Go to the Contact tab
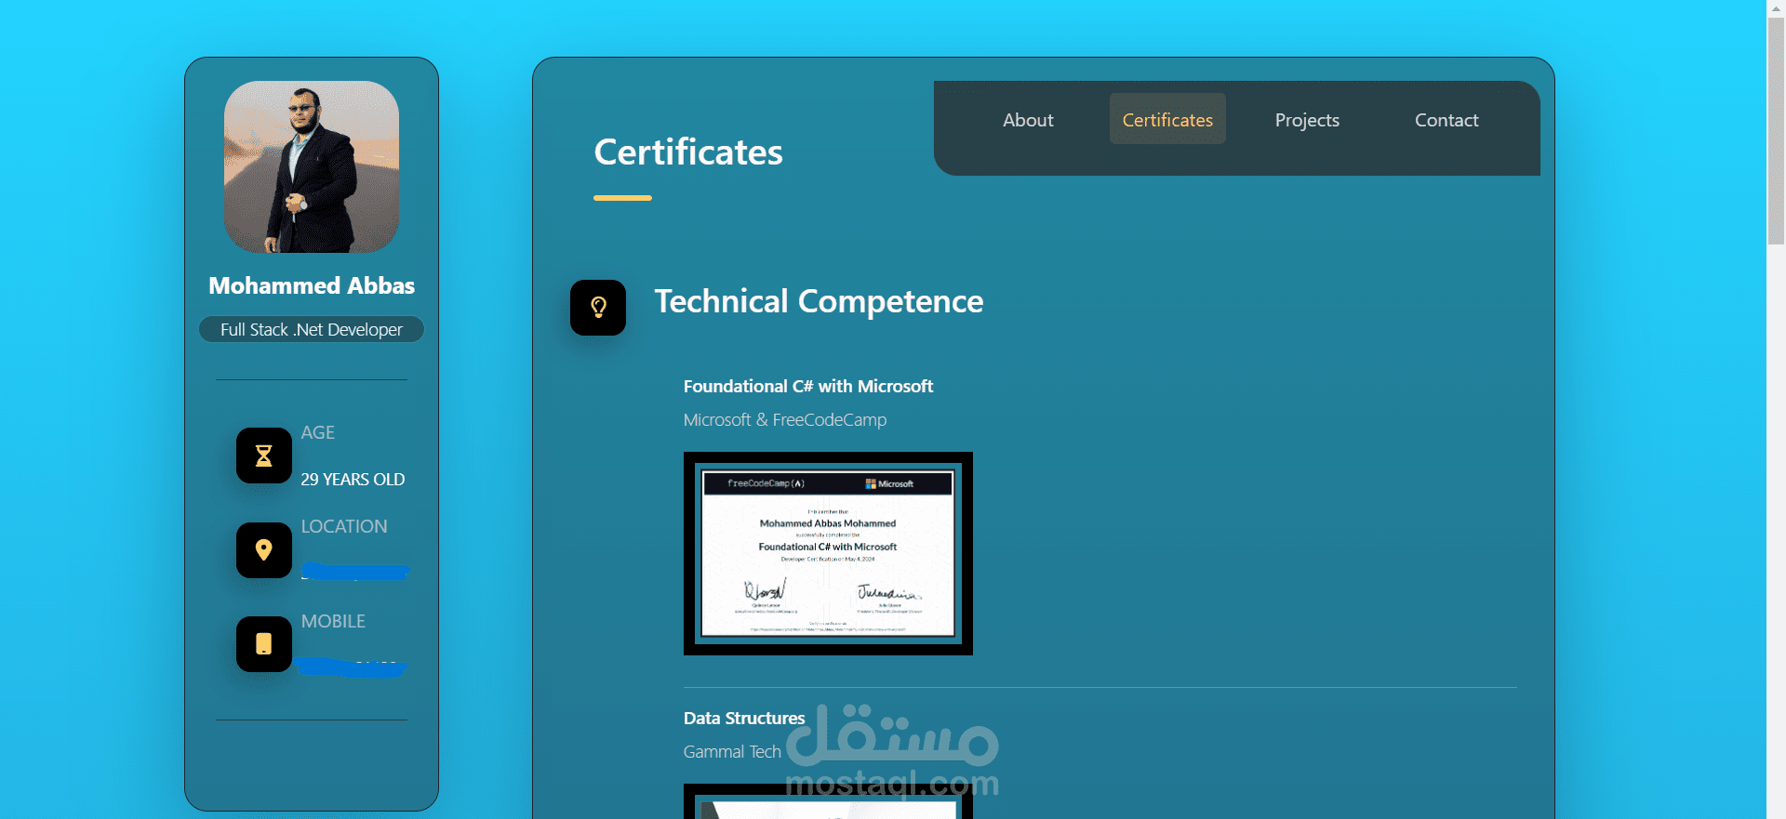The width and height of the screenshot is (1786, 819). click(x=1446, y=119)
